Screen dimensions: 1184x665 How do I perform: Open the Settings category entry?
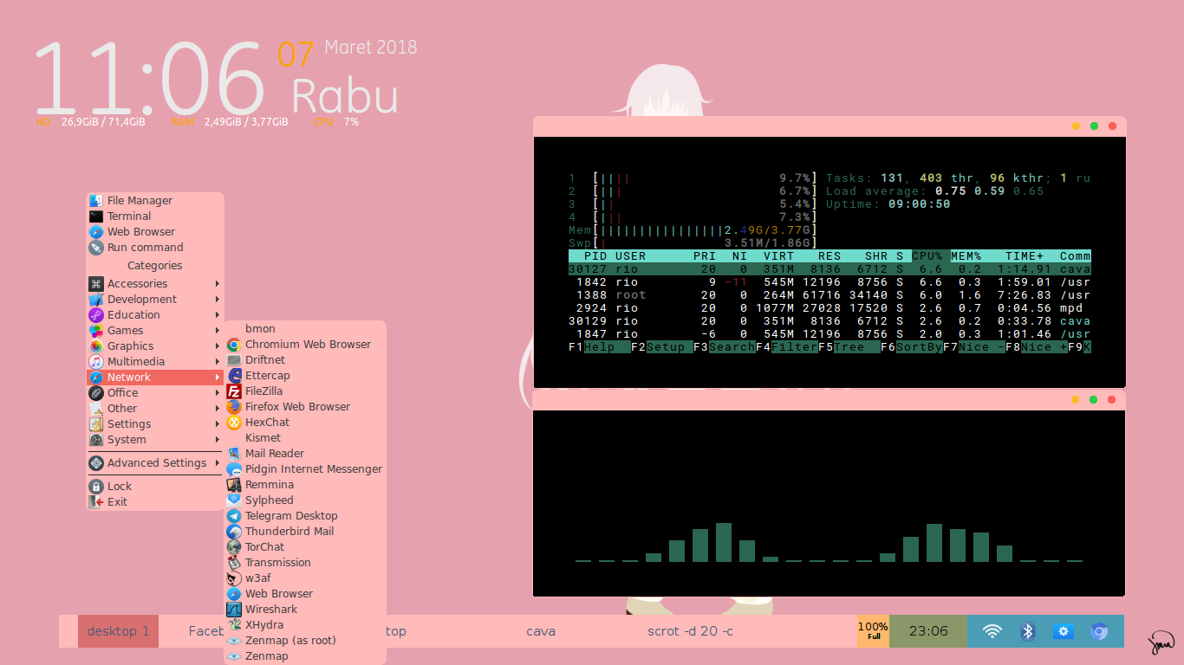155,424
